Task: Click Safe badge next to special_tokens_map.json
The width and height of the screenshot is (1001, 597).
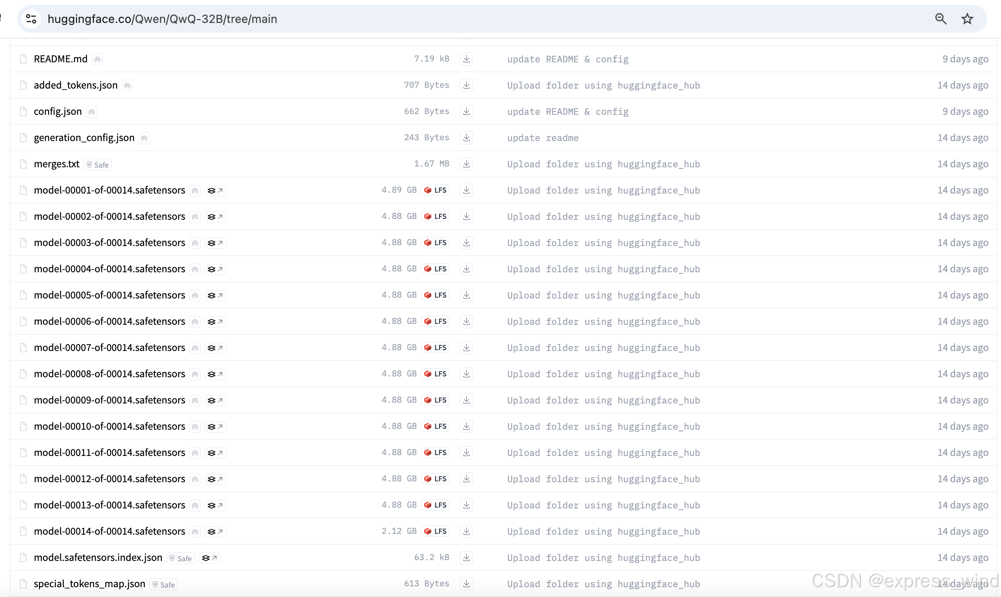Action: (x=163, y=585)
